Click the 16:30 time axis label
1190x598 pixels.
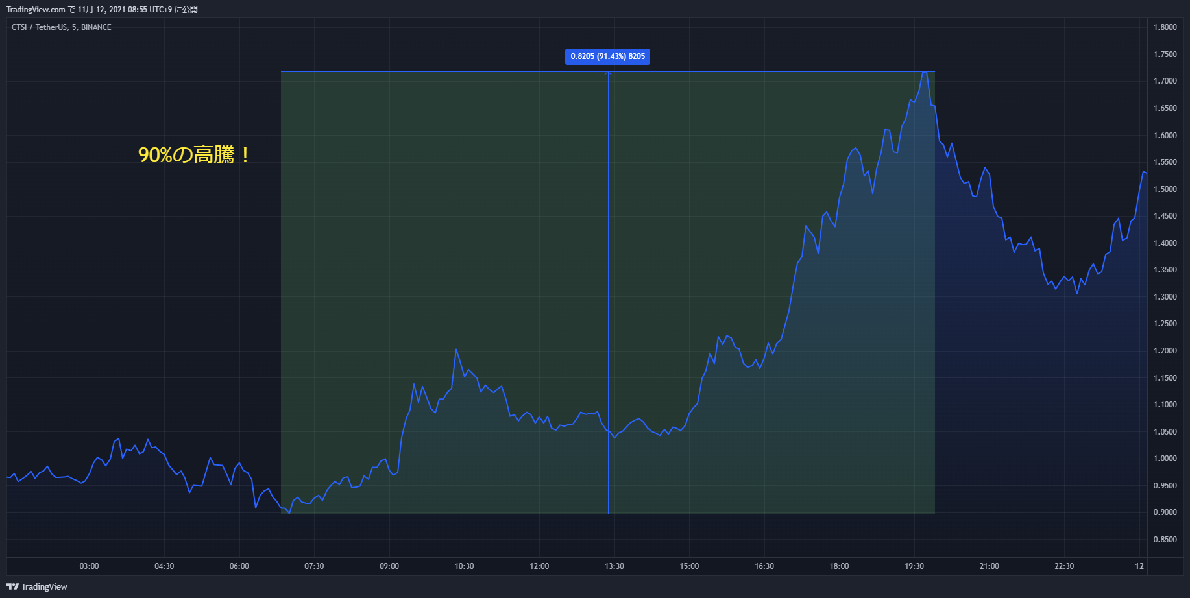pyautogui.click(x=764, y=566)
